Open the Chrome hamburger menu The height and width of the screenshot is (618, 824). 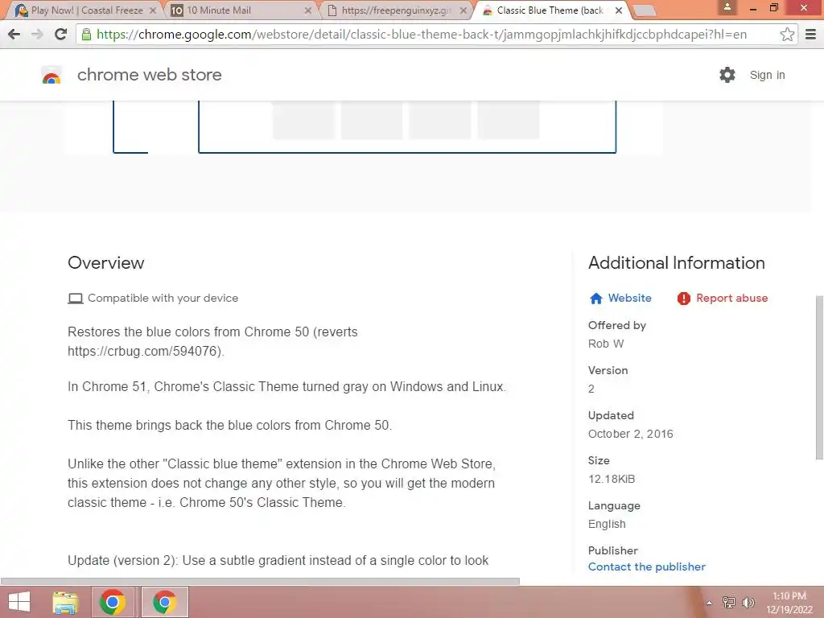[810, 35]
